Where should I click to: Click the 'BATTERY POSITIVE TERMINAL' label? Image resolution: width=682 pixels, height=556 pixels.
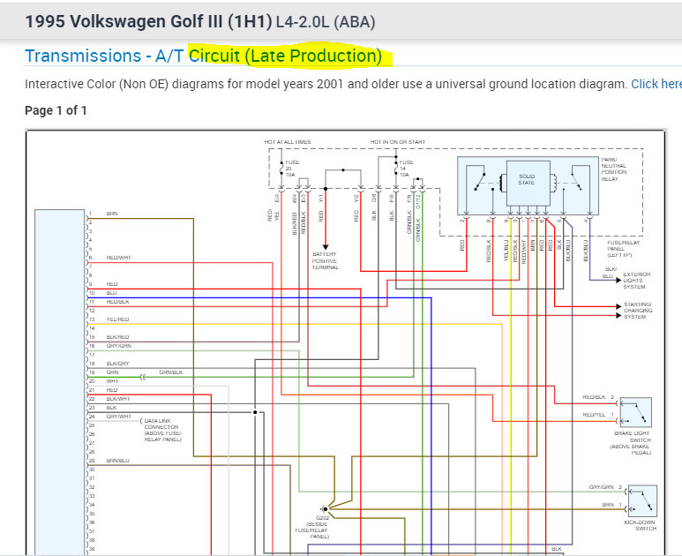(325, 260)
